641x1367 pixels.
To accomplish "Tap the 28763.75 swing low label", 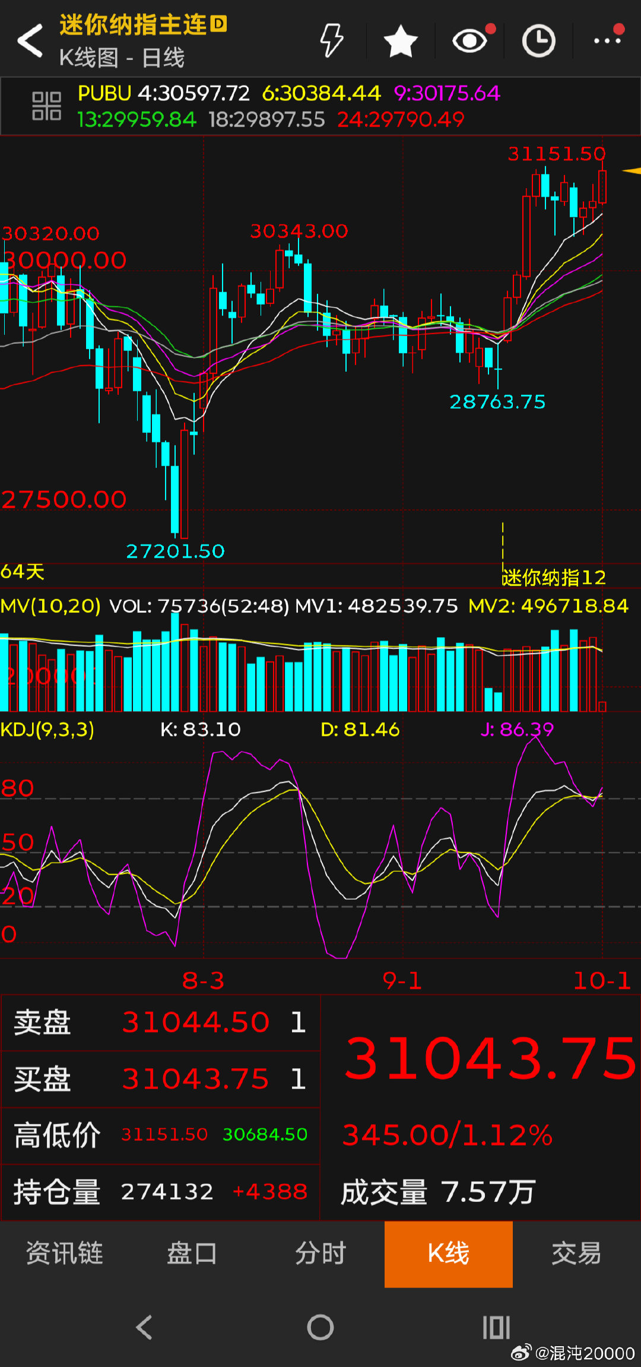I will 497,402.
